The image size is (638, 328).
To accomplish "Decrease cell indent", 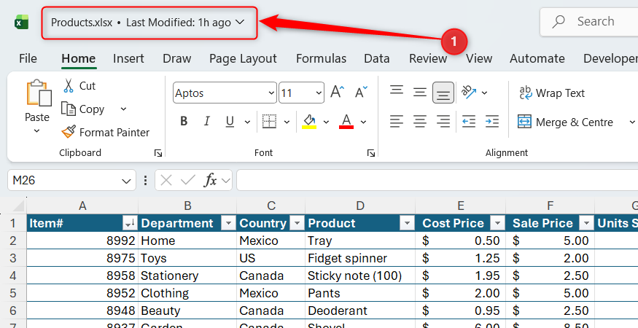I will (469, 121).
